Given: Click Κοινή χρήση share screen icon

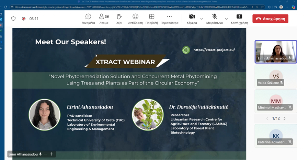Looking at the screenshot, I should pos(239,19).
